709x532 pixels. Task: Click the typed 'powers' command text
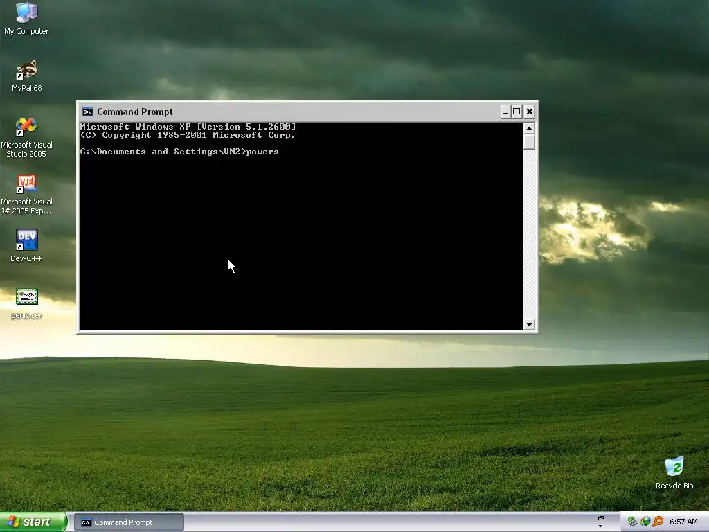[262, 152]
